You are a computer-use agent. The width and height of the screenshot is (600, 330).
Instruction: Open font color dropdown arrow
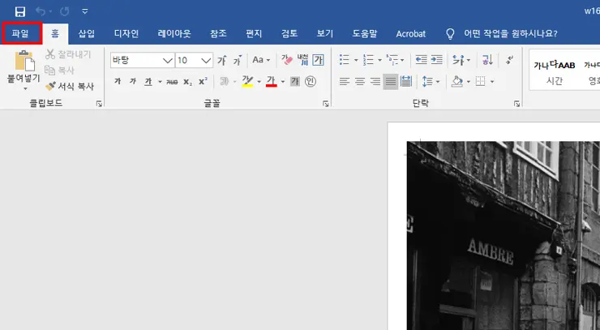coord(283,82)
